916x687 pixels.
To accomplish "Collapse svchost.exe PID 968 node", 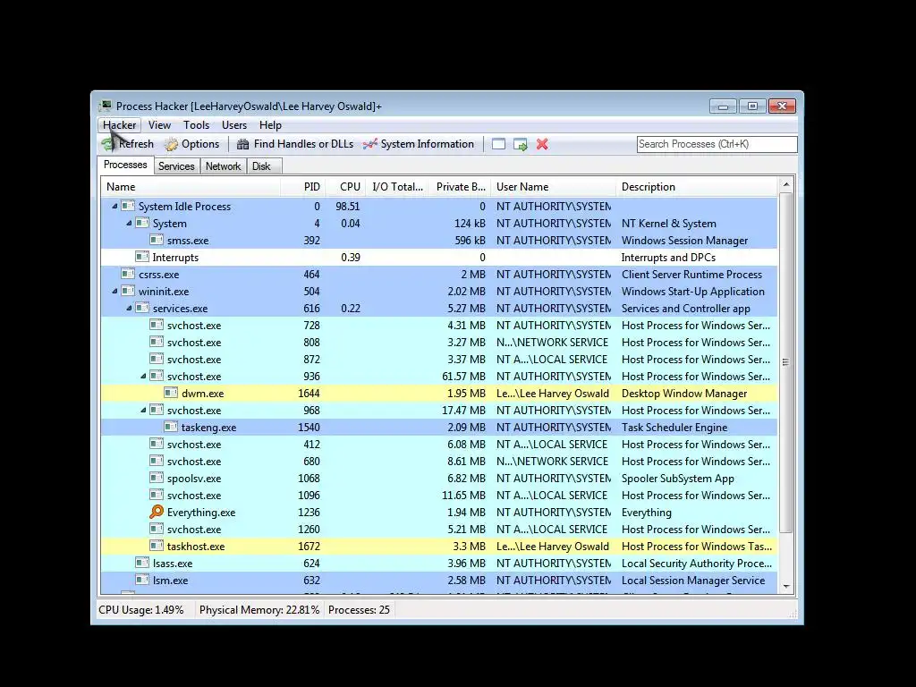I will point(143,410).
